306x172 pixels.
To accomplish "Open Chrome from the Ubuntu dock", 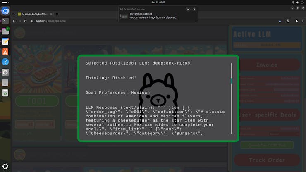I will (x=5, y=11).
